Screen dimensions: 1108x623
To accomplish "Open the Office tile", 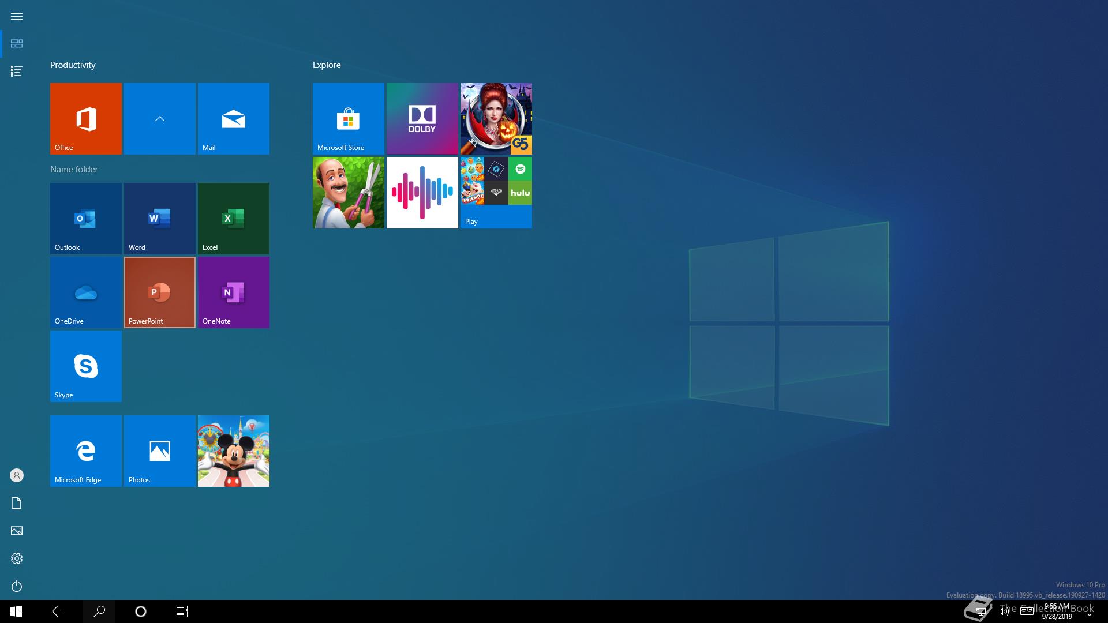I will (x=86, y=119).
